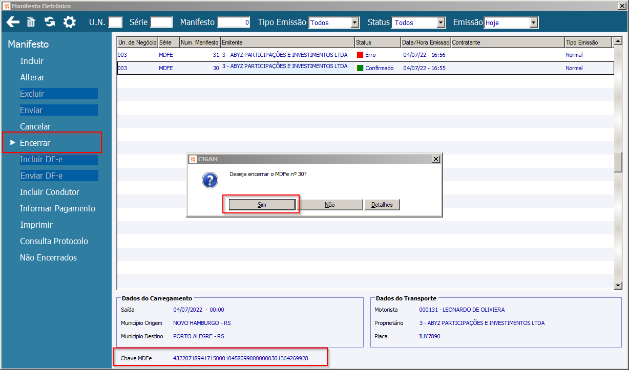Click Normal type in Confirmado row
629x370 pixels.
[574, 68]
